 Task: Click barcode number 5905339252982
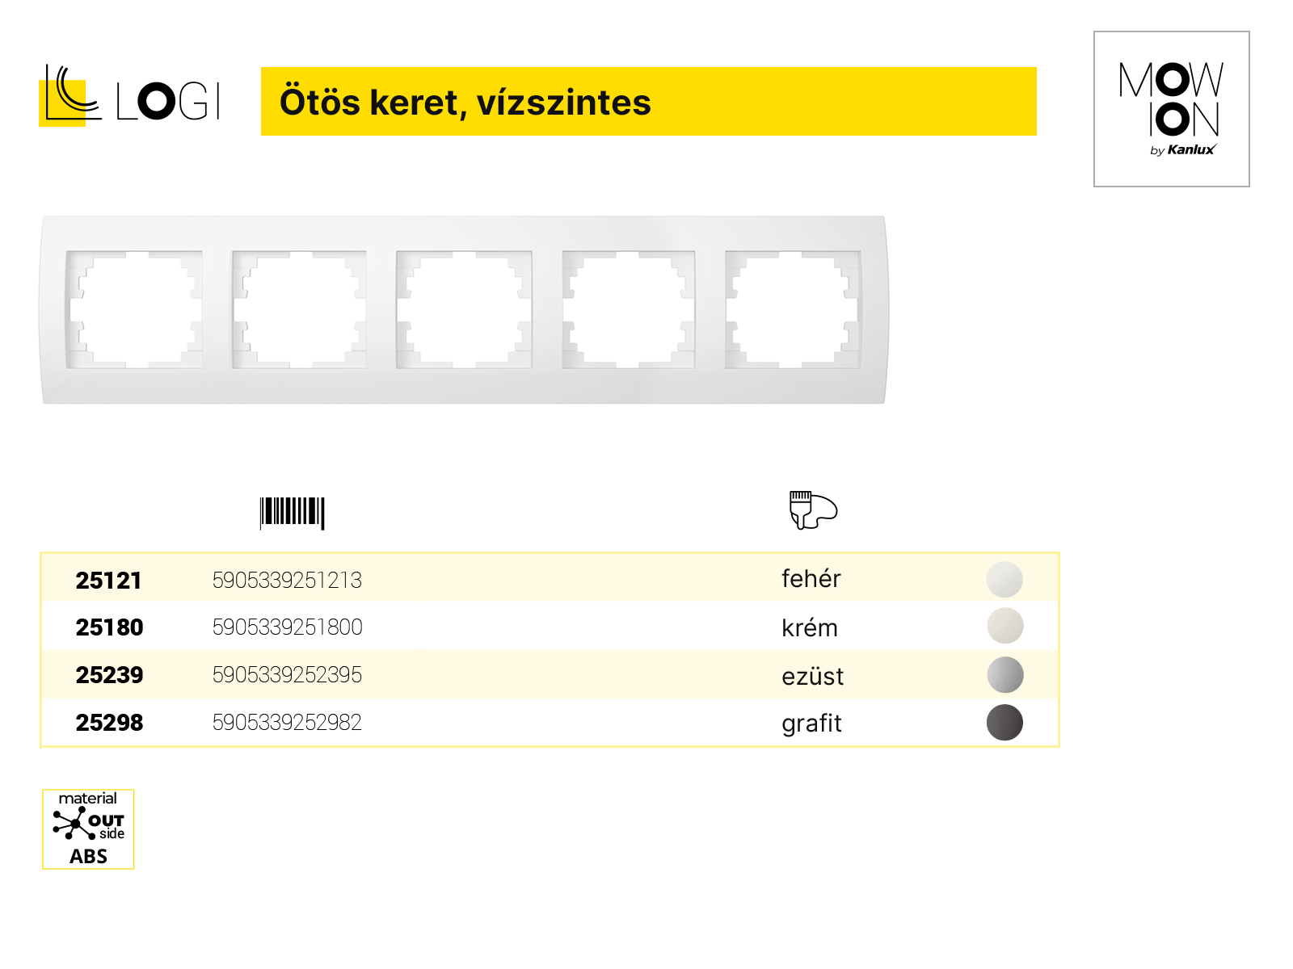click(x=287, y=723)
